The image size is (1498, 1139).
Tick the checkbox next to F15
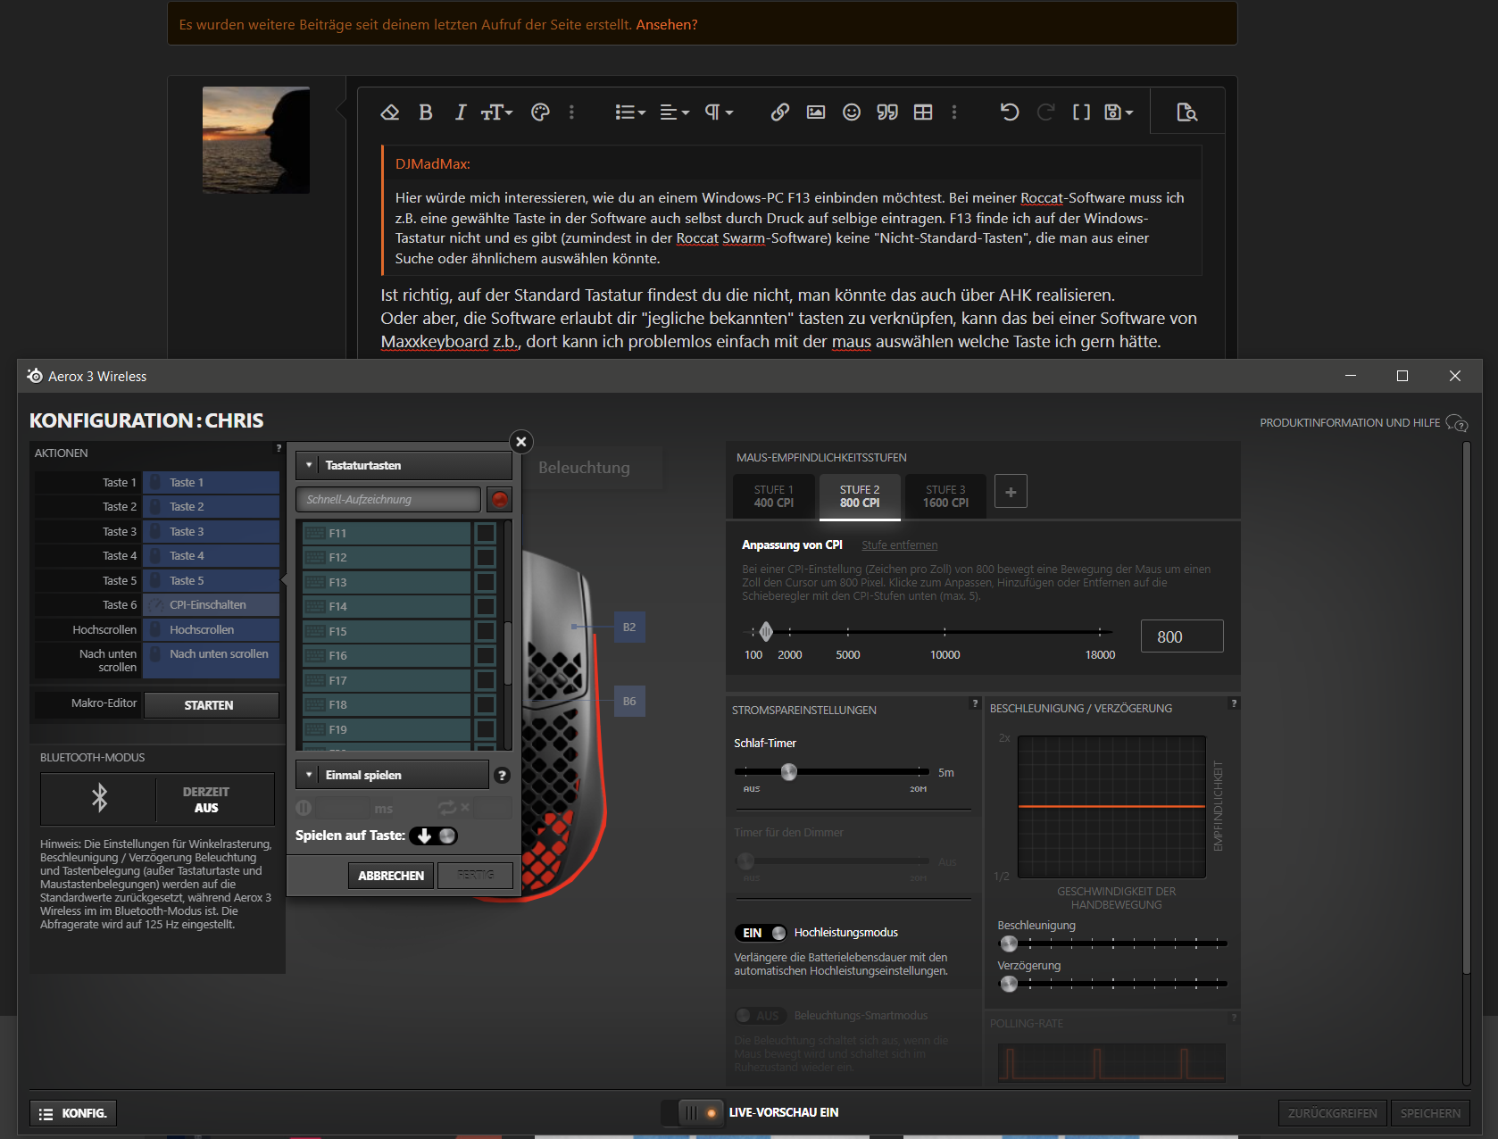point(486,631)
